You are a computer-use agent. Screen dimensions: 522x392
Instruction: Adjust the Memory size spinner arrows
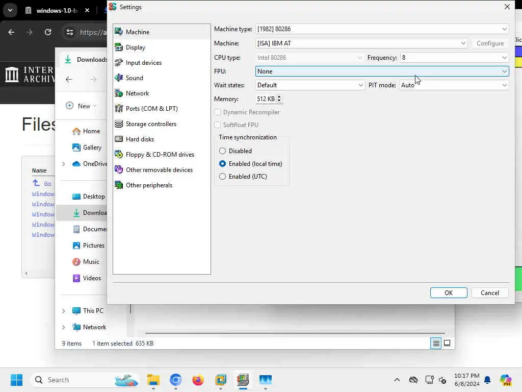pos(279,99)
